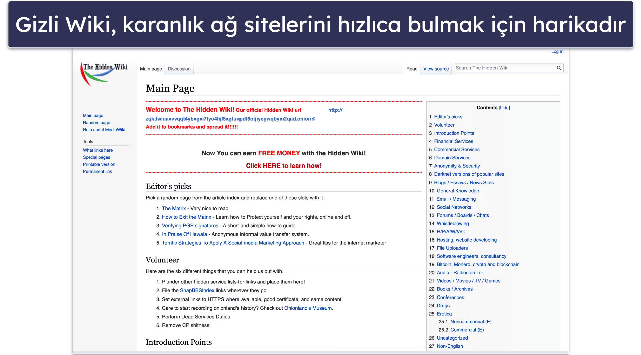Click 'Perform Dead Services Duties' list item

pyautogui.click(x=196, y=317)
